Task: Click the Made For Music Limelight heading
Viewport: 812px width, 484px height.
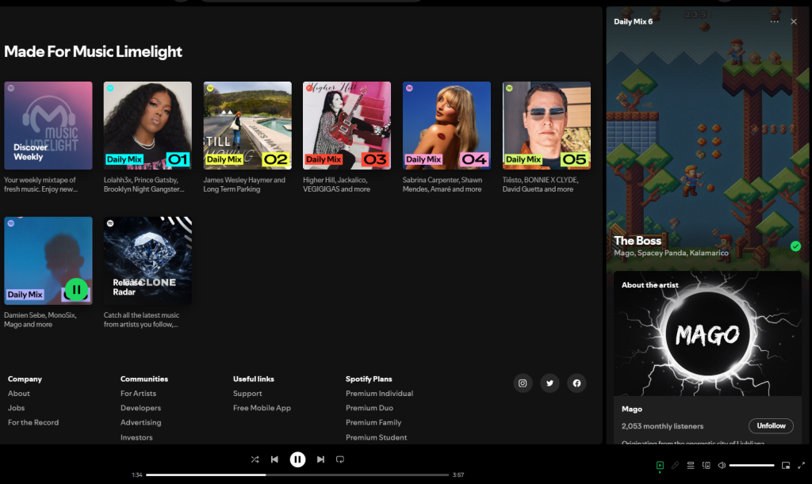Action: pos(94,51)
